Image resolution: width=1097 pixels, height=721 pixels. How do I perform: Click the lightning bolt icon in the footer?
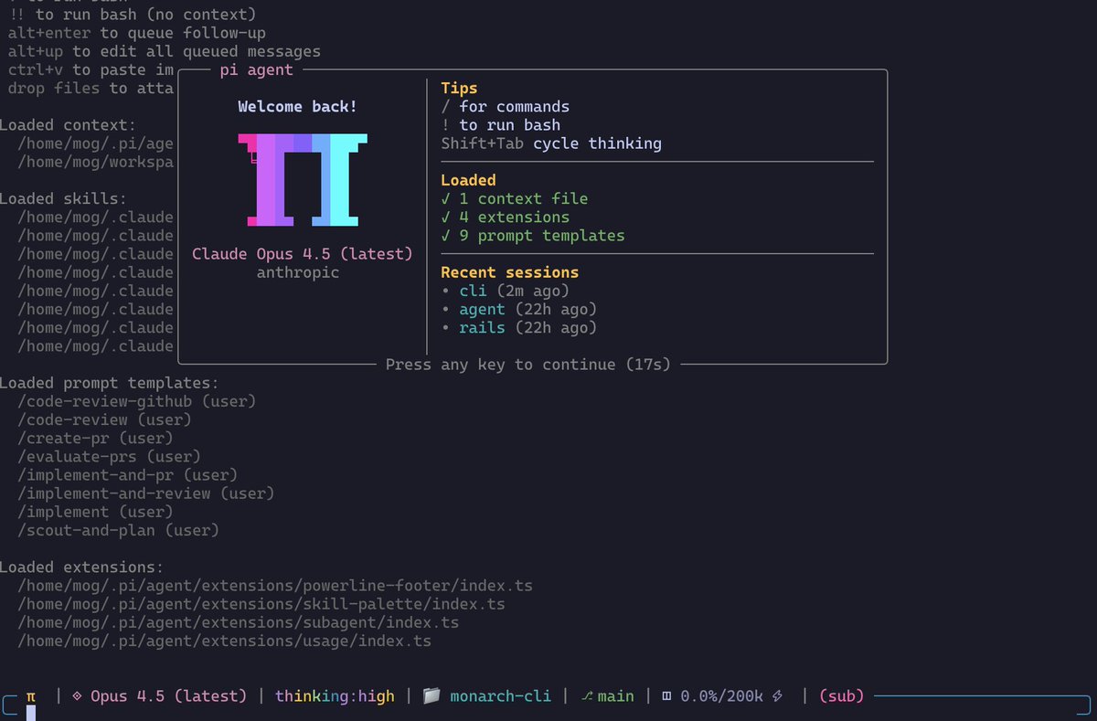click(x=778, y=696)
